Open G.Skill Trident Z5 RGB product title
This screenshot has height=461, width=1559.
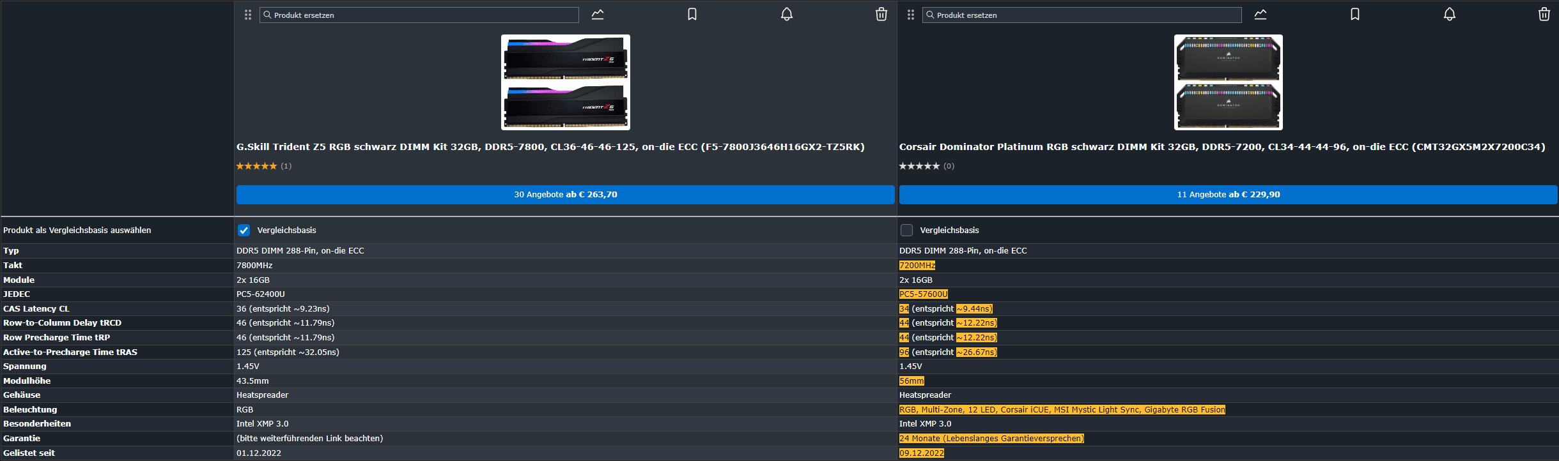[x=550, y=147]
